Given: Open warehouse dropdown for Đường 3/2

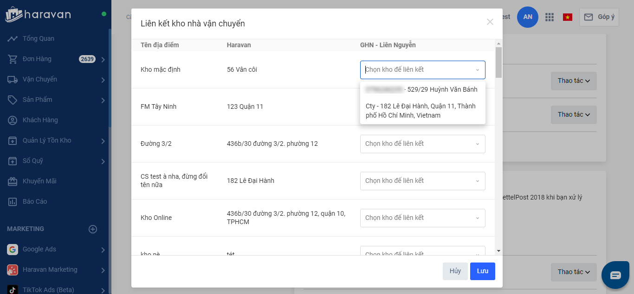Looking at the screenshot, I should 422,144.
